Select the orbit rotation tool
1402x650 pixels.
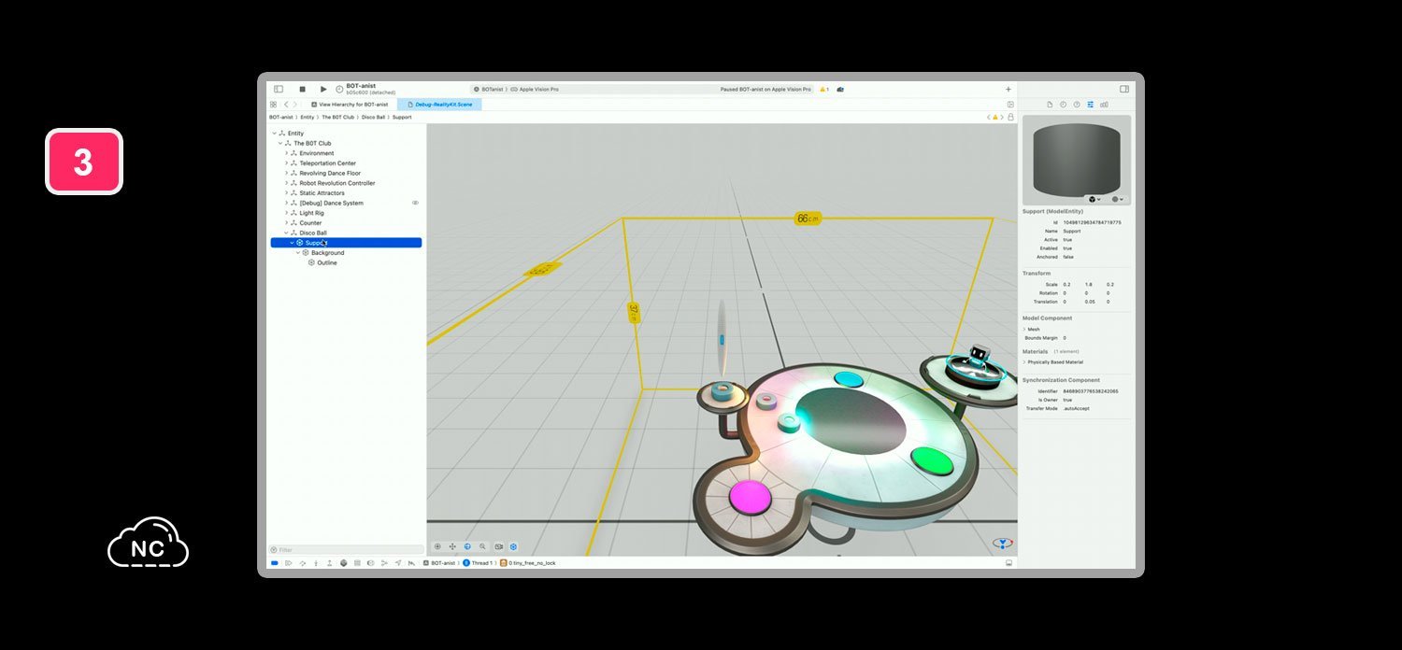(467, 546)
